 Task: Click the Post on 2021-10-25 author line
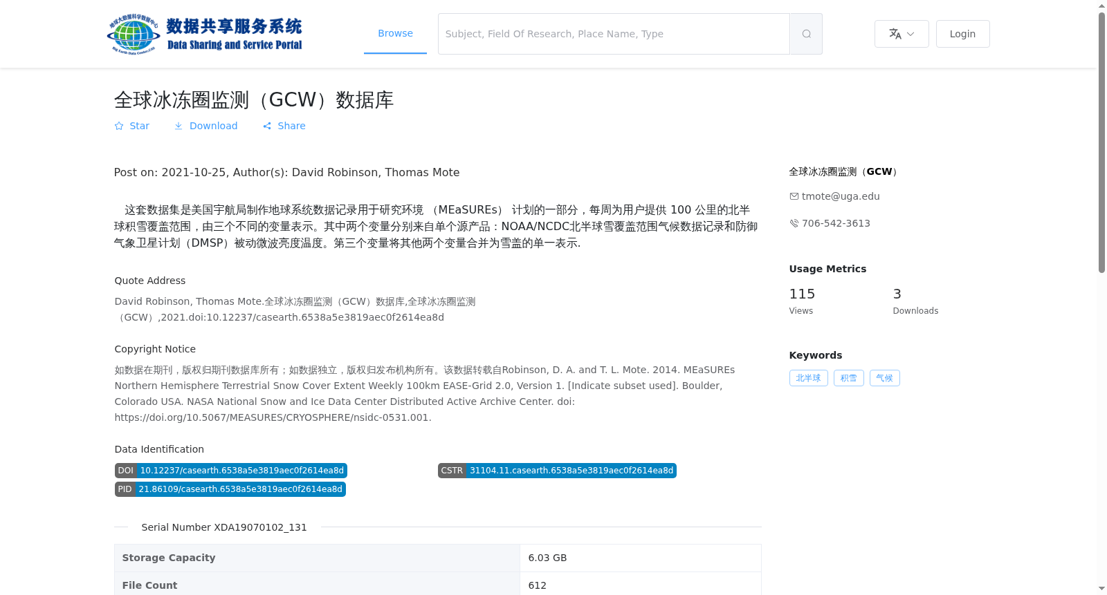pyautogui.click(x=286, y=173)
